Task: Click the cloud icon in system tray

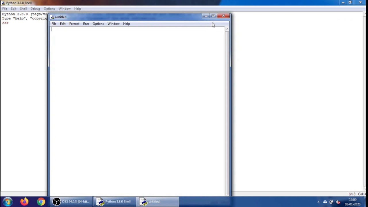Action: tap(325, 202)
